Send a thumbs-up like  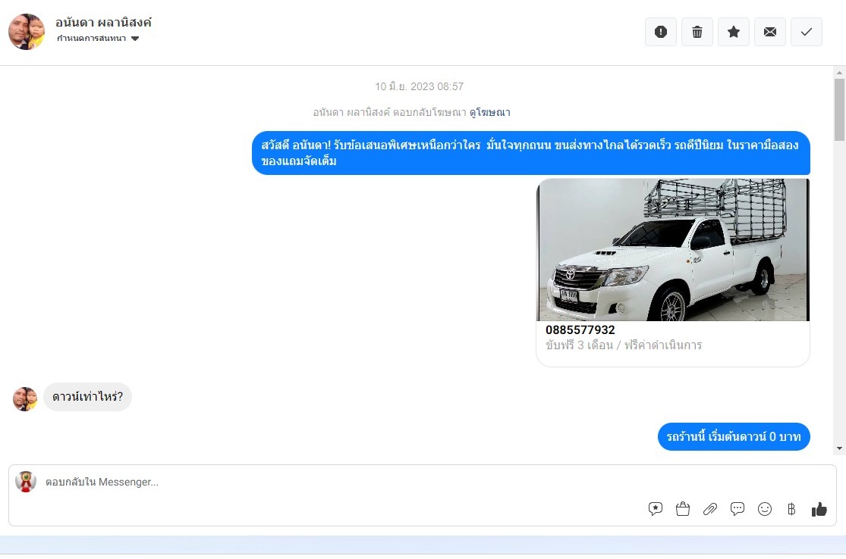(819, 509)
